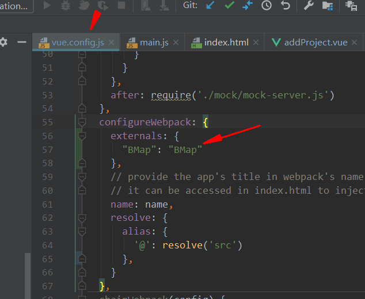Open project structure folder icon

point(328,6)
